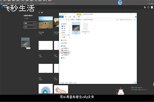
Task: Click New folder icon in Explorer title bar
Action: click(x=65, y=14)
